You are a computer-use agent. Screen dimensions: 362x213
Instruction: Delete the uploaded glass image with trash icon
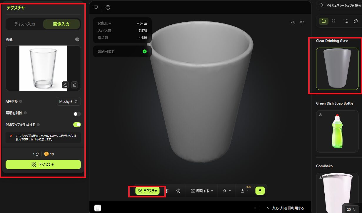coord(75,85)
